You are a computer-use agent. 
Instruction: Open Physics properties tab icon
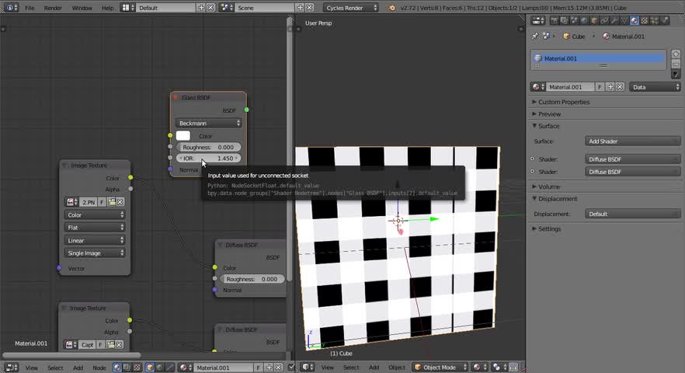[x=665, y=20]
